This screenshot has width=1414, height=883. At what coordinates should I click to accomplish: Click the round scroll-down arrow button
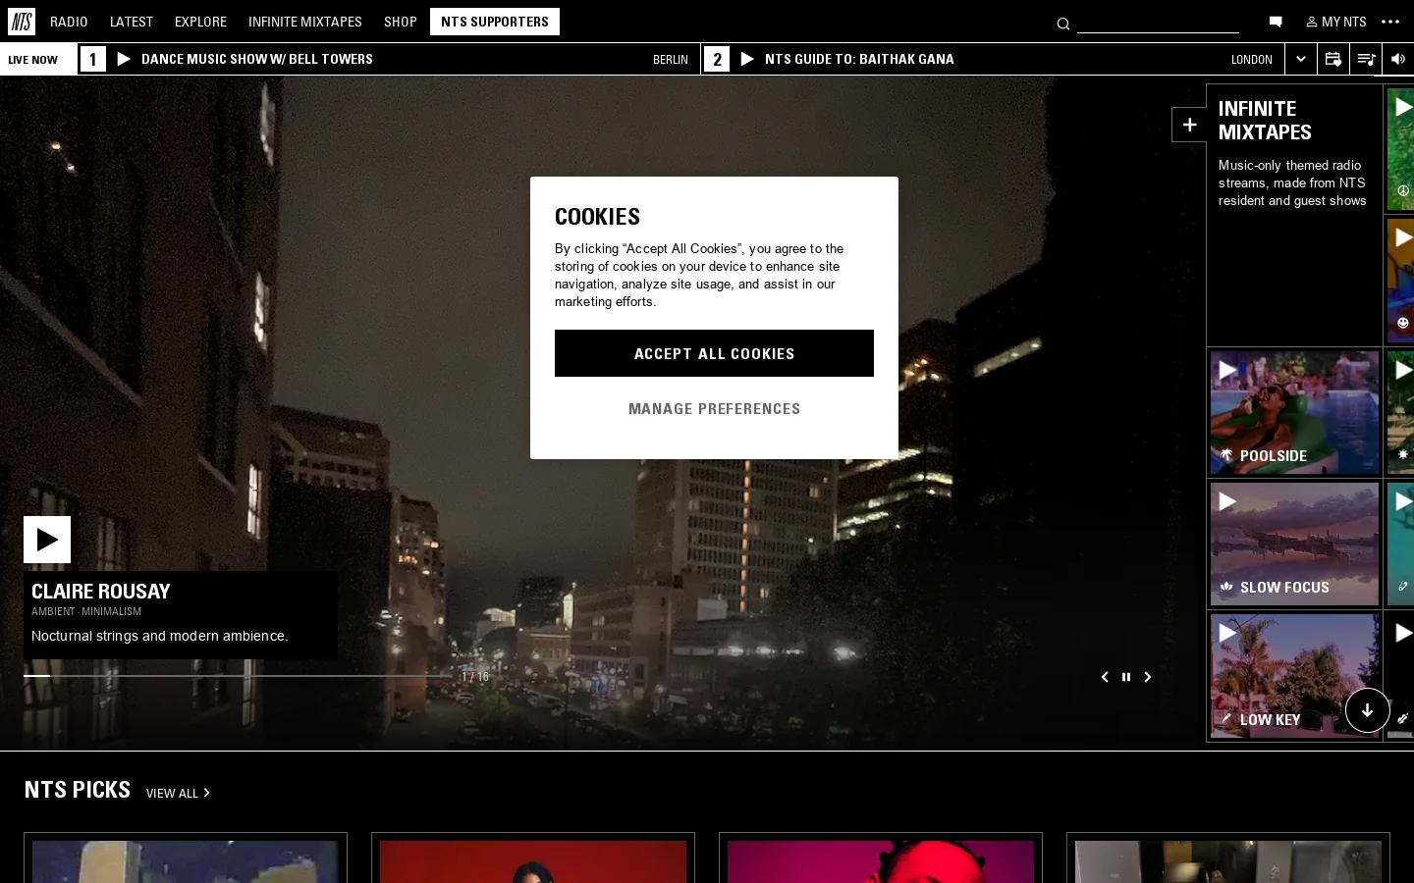coord(1367,710)
